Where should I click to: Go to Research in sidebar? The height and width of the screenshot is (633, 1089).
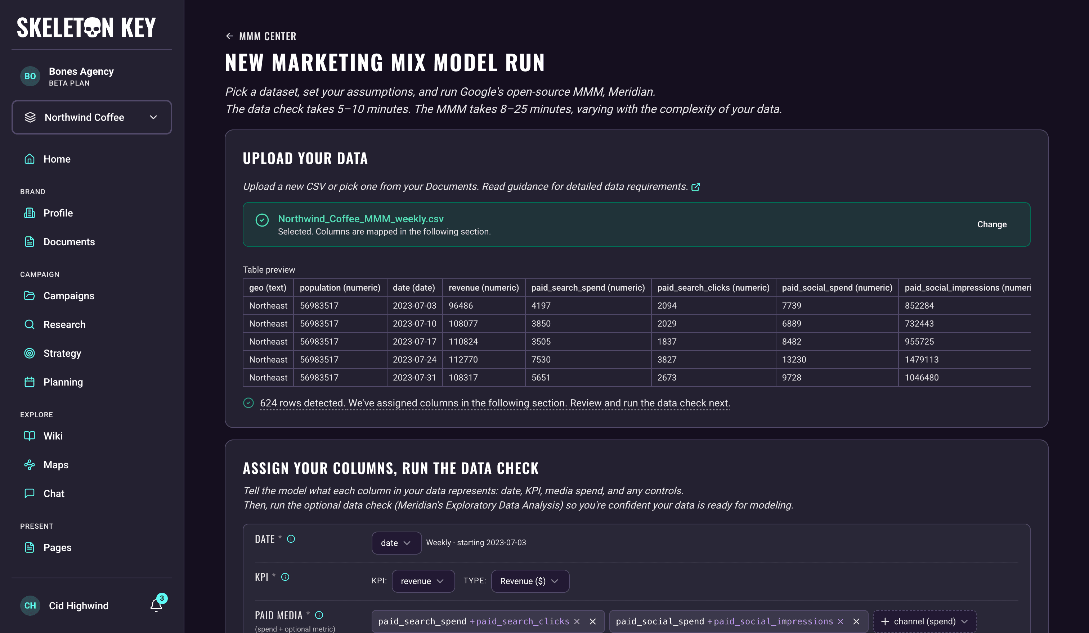pos(64,324)
